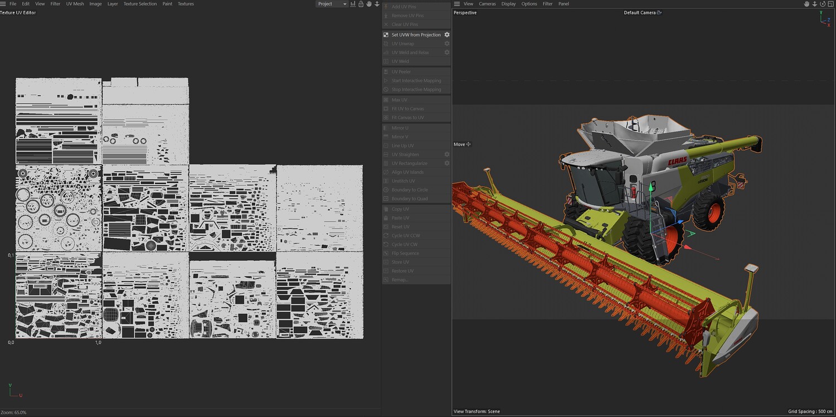
Task: Open the viewport Panel menu
Action: [564, 4]
